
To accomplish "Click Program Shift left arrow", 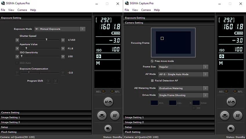I will click(x=48, y=81).
